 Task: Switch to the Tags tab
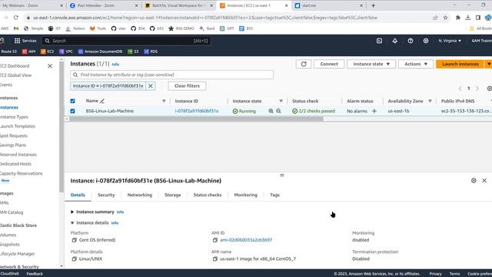pos(274,195)
